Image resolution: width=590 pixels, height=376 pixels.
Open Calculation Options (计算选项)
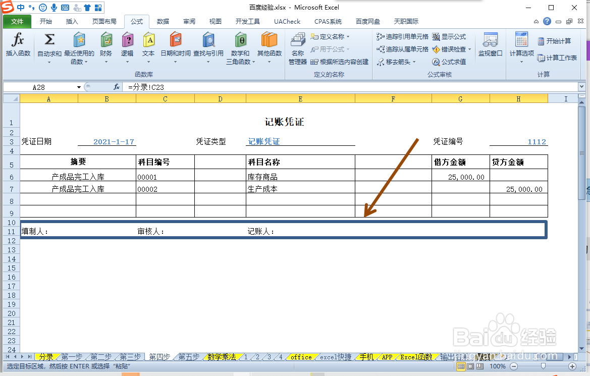pos(521,48)
